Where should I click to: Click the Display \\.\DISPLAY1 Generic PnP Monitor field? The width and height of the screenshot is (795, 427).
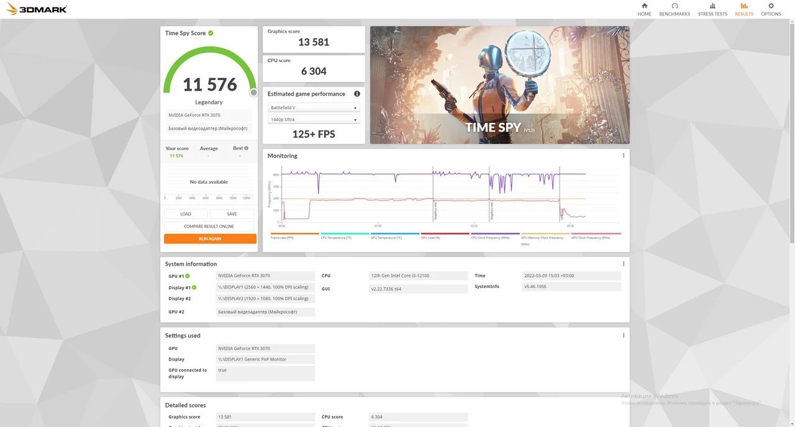coord(265,359)
